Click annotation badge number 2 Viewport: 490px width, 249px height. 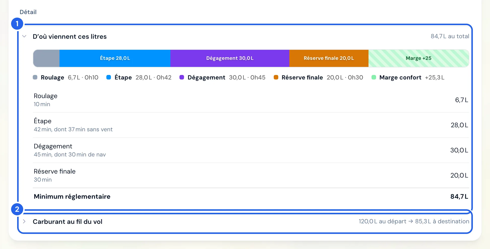click(17, 209)
